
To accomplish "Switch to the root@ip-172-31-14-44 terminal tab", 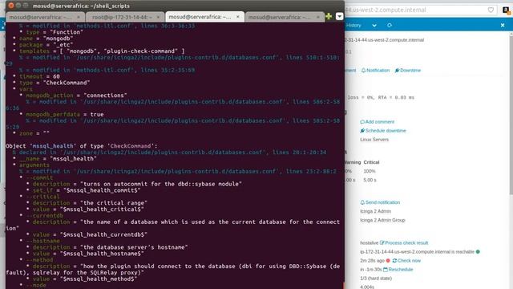I will point(125,17).
